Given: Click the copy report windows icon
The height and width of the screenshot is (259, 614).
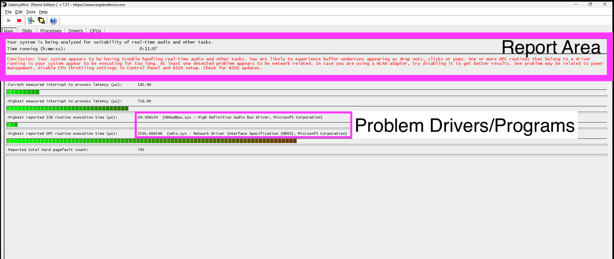Looking at the screenshot, I should 41,21.
